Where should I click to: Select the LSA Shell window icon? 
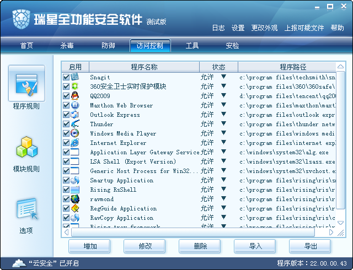[x=75, y=161]
